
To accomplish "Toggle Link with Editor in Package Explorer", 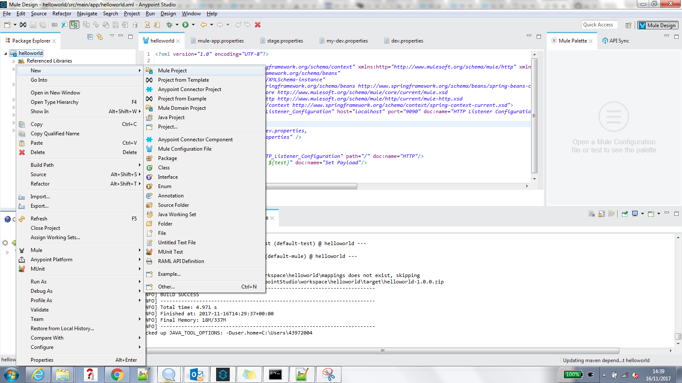I will [100, 37].
